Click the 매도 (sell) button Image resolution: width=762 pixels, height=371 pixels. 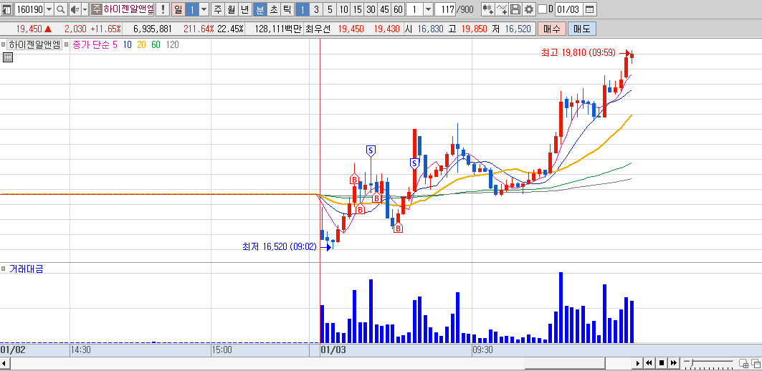pos(581,29)
